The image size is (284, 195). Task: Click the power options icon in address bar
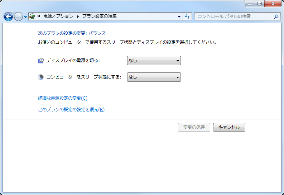click(32, 16)
